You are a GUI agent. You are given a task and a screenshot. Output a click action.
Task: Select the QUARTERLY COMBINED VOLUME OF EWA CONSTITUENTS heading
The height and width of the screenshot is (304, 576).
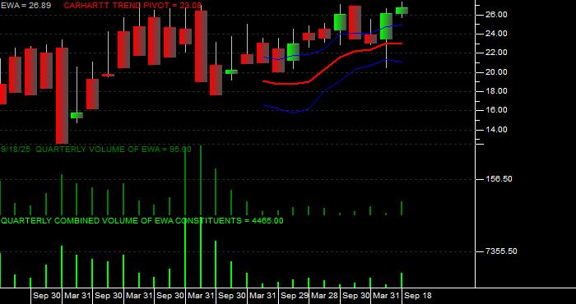(142, 221)
